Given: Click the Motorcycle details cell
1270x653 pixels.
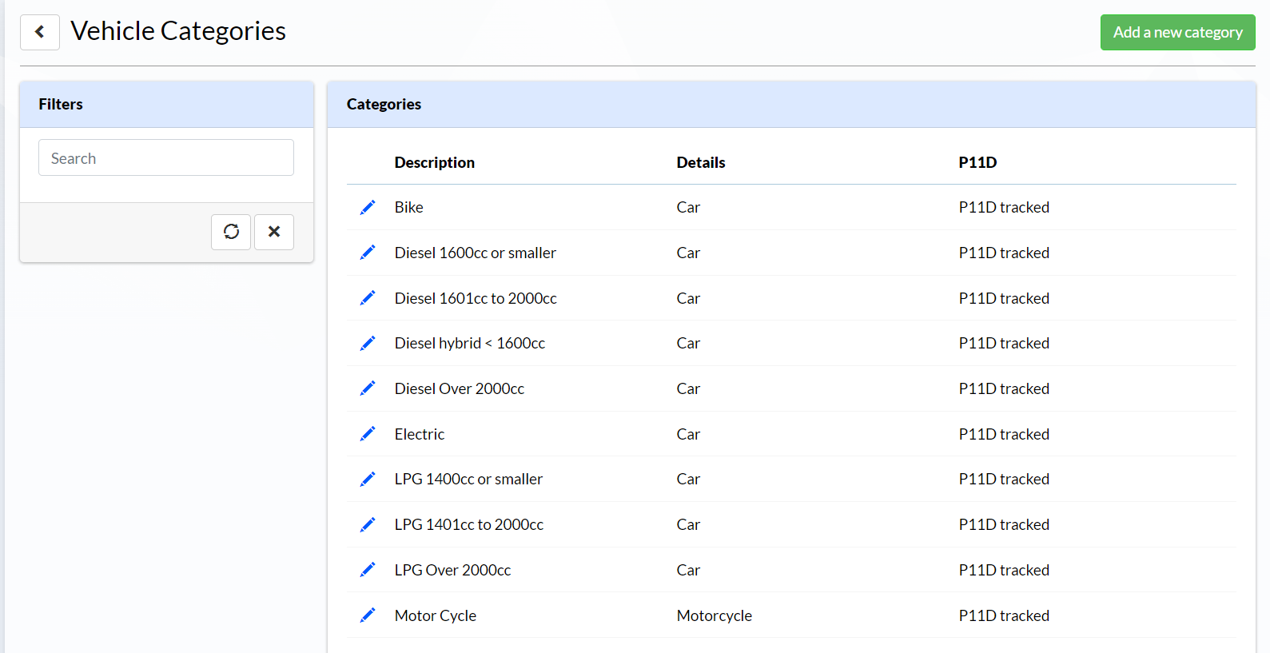Looking at the screenshot, I should [715, 615].
